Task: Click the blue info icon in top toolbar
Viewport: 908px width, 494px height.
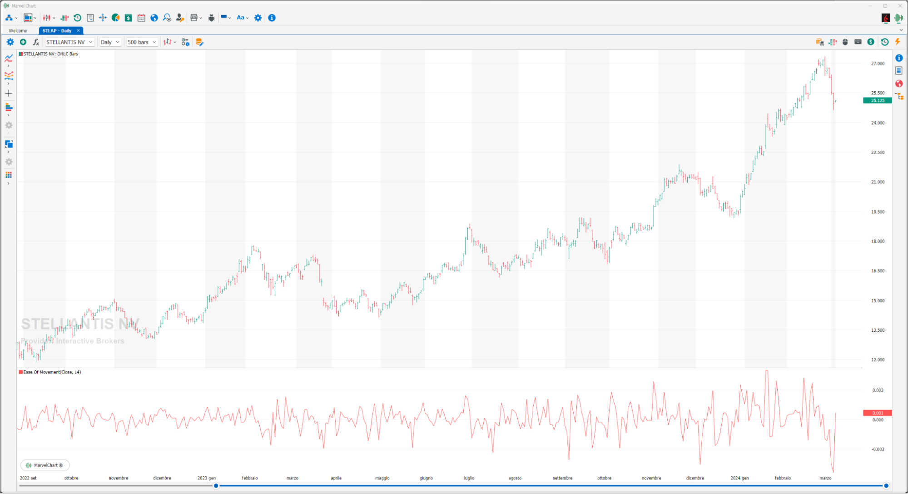Action: (x=272, y=18)
